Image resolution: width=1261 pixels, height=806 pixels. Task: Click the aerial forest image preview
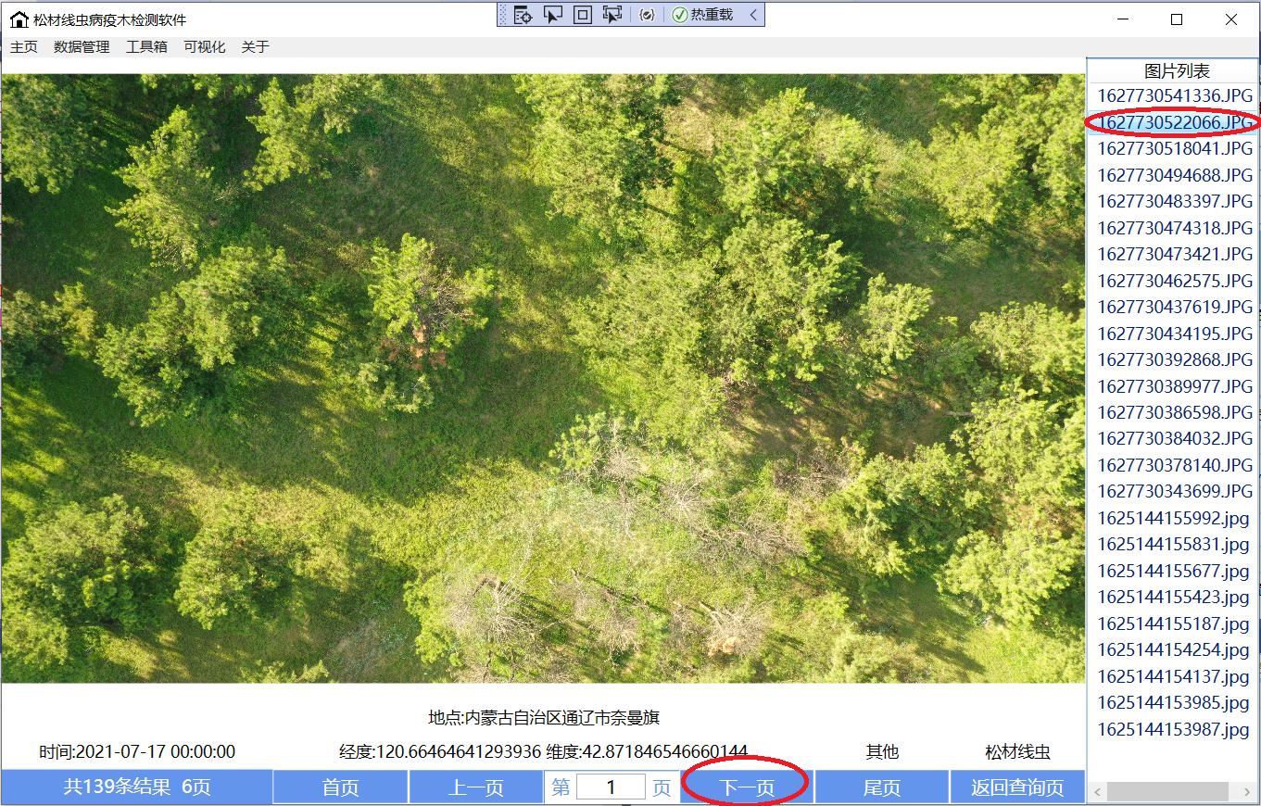(543, 378)
